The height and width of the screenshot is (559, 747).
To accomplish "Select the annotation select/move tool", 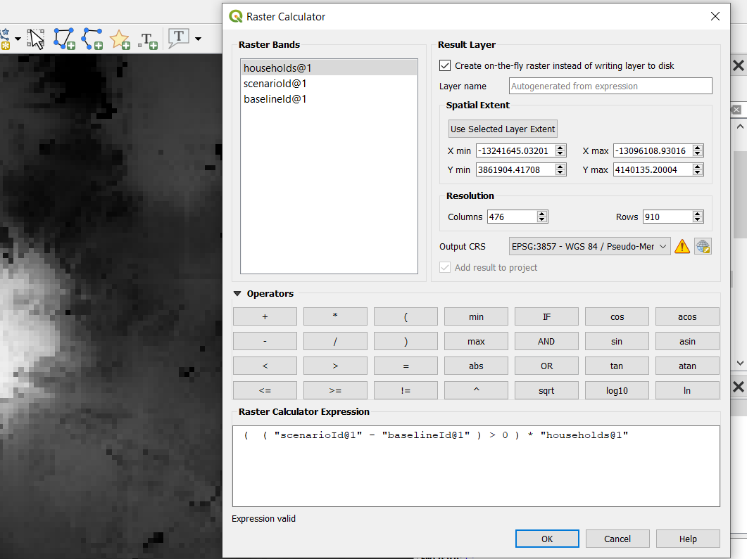I will (x=36, y=39).
